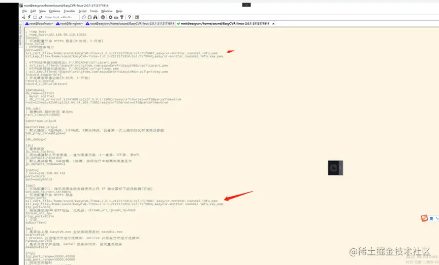Click the record_c_dir=oldrecord line
439x265 pixels.
[x=46, y=84]
